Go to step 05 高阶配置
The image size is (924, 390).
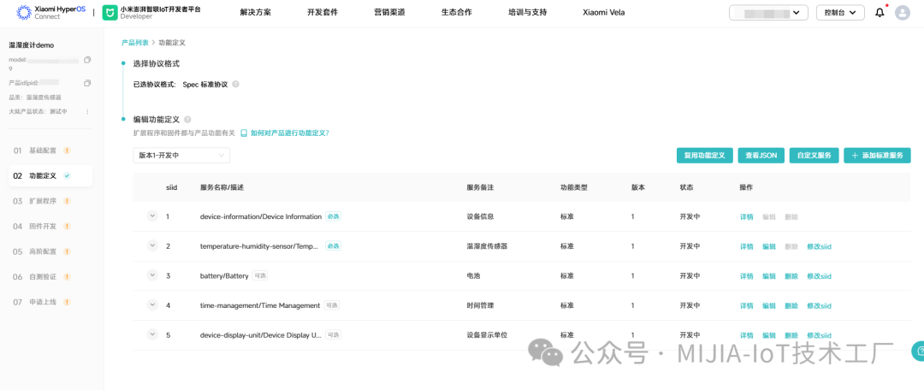point(50,251)
